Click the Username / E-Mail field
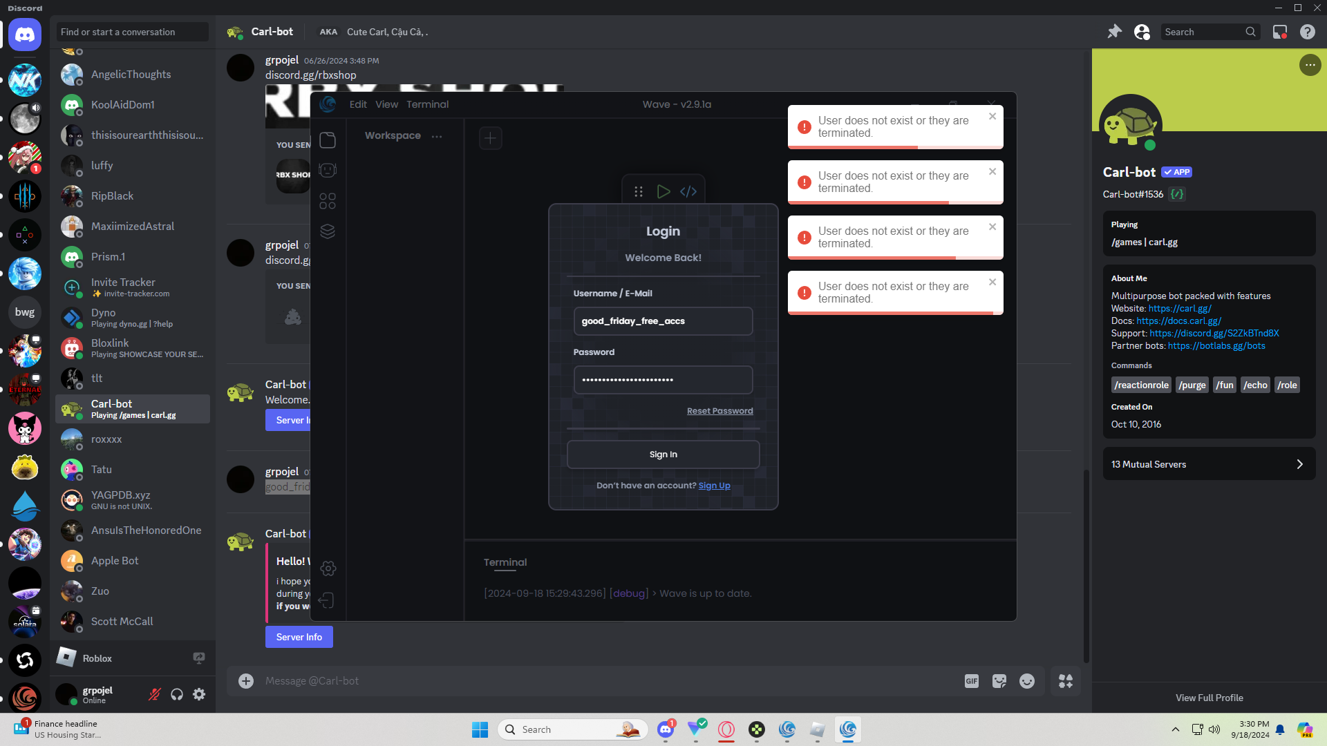 click(x=663, y=321)
